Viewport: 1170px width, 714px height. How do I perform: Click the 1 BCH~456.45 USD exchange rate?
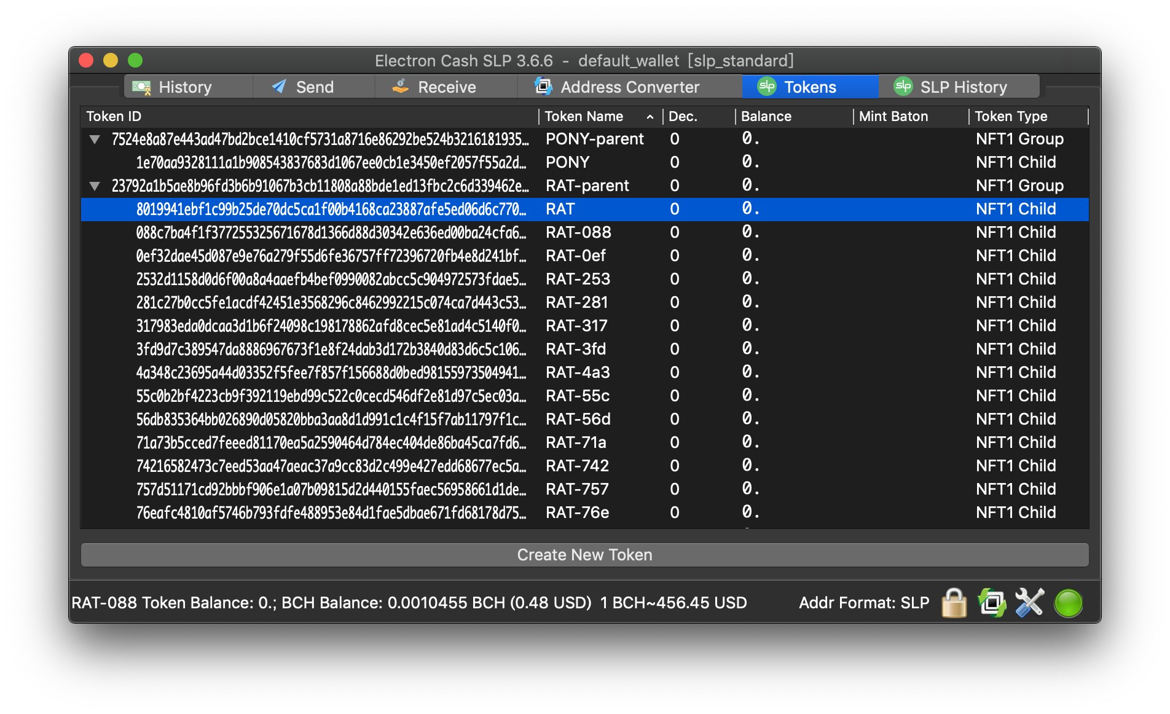click(673, 603)
